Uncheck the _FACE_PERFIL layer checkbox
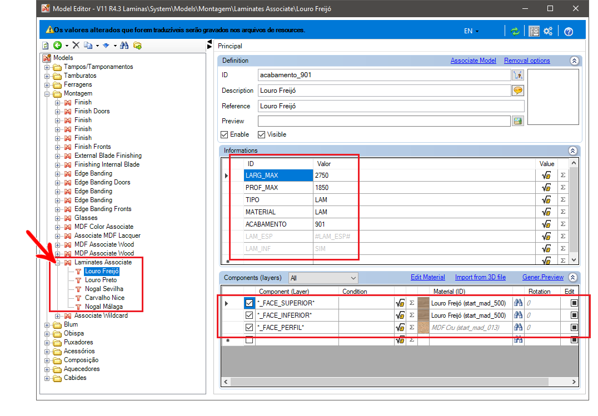 (x=250, y=328)
